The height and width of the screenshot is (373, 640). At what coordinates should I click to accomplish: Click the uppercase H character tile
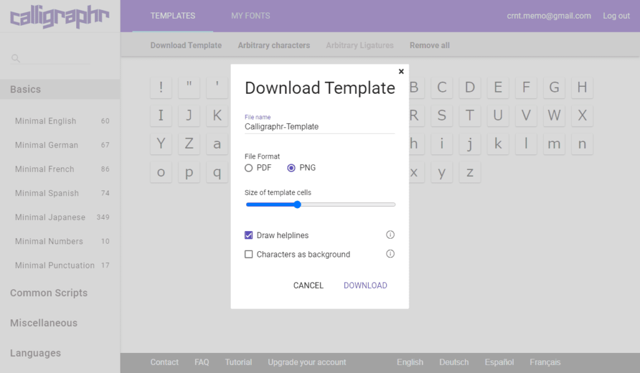tap(582, 87)
